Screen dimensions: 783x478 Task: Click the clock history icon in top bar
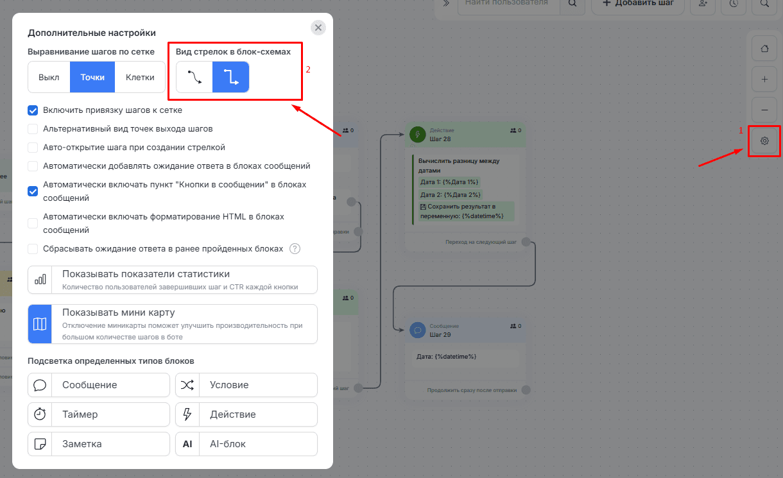coord(734,3)
